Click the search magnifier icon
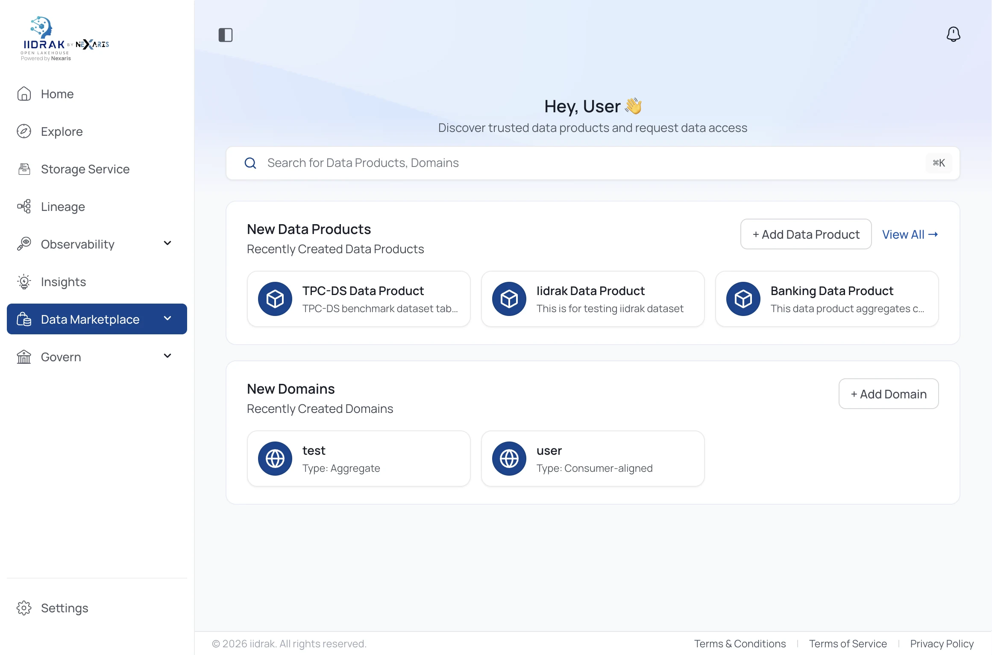This screenshot has width=992, height=655. [250, 163]
